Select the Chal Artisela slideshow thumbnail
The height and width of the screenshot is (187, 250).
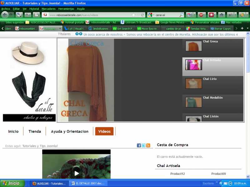pyautogui.click(x=193, y=65)
